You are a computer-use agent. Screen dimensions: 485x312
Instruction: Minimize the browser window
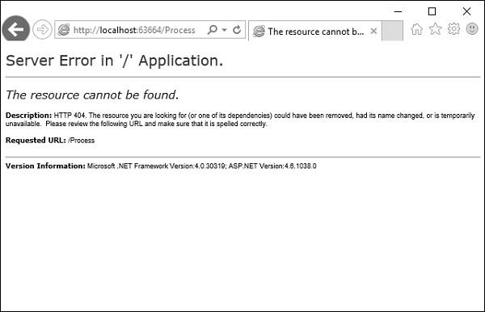(x=398, y=12)
